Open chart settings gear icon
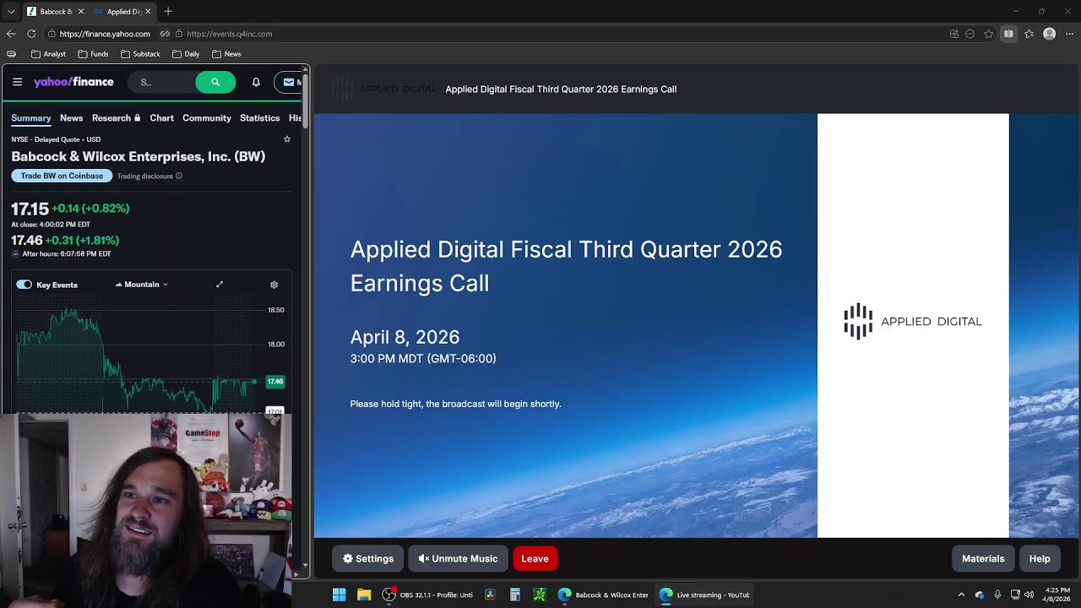1081x608 pixels. coord(274,285)
